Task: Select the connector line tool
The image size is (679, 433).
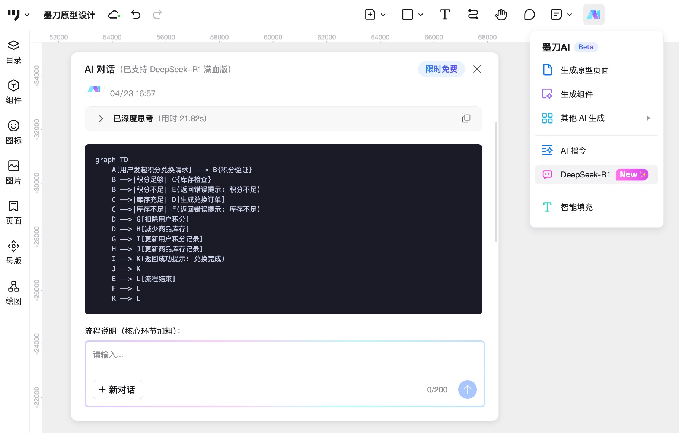Action: coord(473,15)
